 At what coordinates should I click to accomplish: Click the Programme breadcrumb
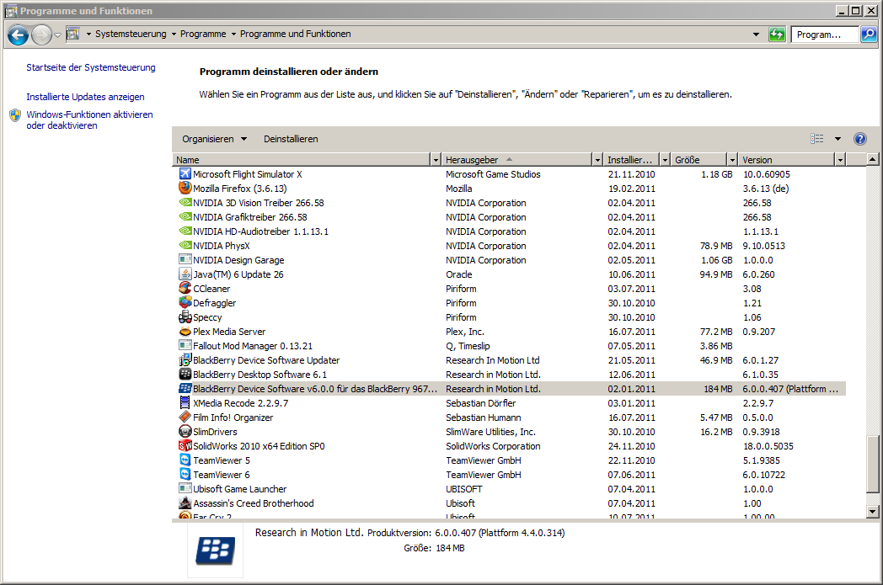click(203, 34)
